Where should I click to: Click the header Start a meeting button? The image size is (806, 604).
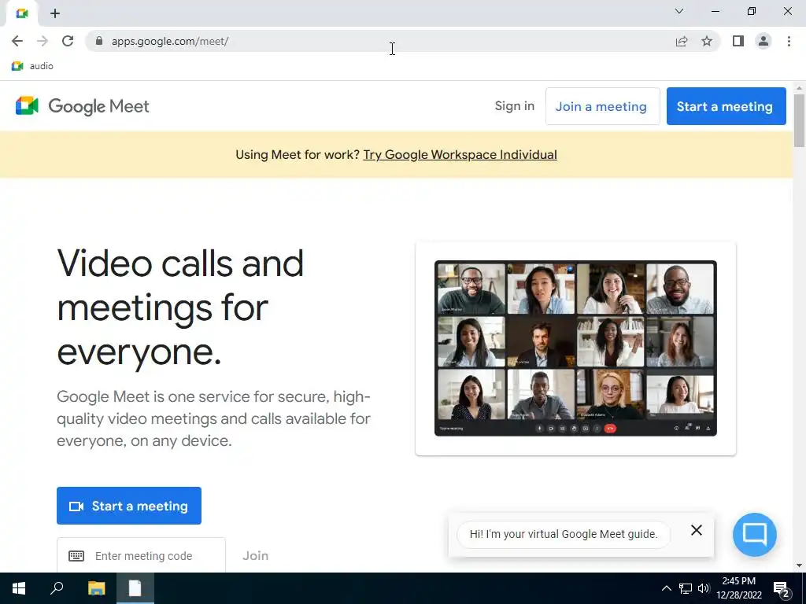pos(726,106)
